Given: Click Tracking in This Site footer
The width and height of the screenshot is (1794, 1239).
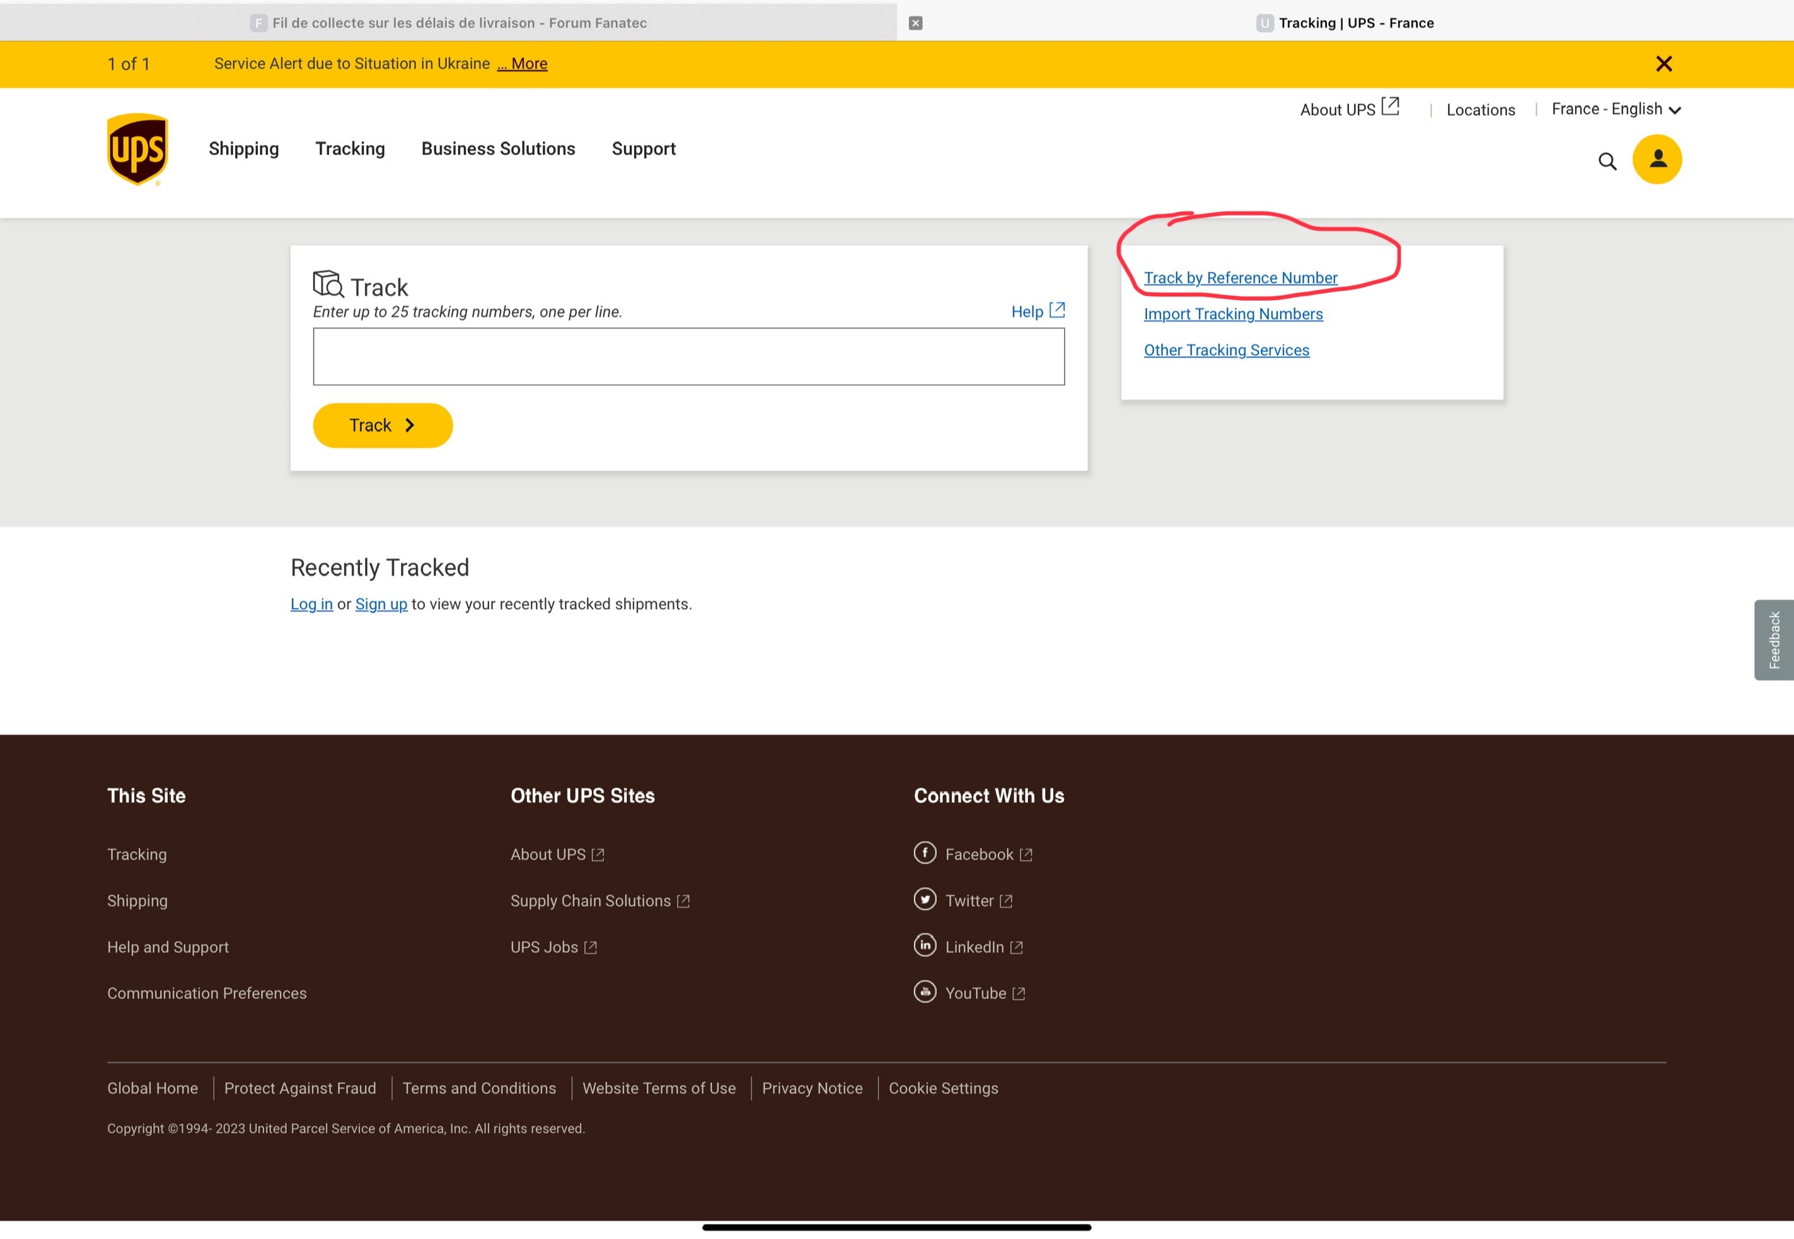Looking at the screenshot, I should point(137,854).
